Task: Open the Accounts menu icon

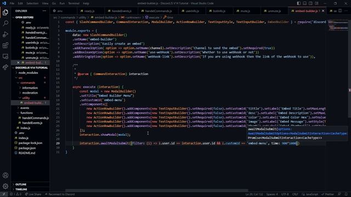Action: point(5,175)
